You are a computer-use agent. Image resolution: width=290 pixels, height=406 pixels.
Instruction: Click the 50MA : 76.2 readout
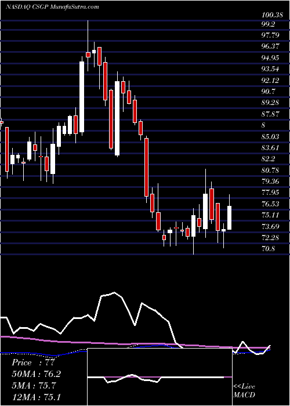click(37, 374)
